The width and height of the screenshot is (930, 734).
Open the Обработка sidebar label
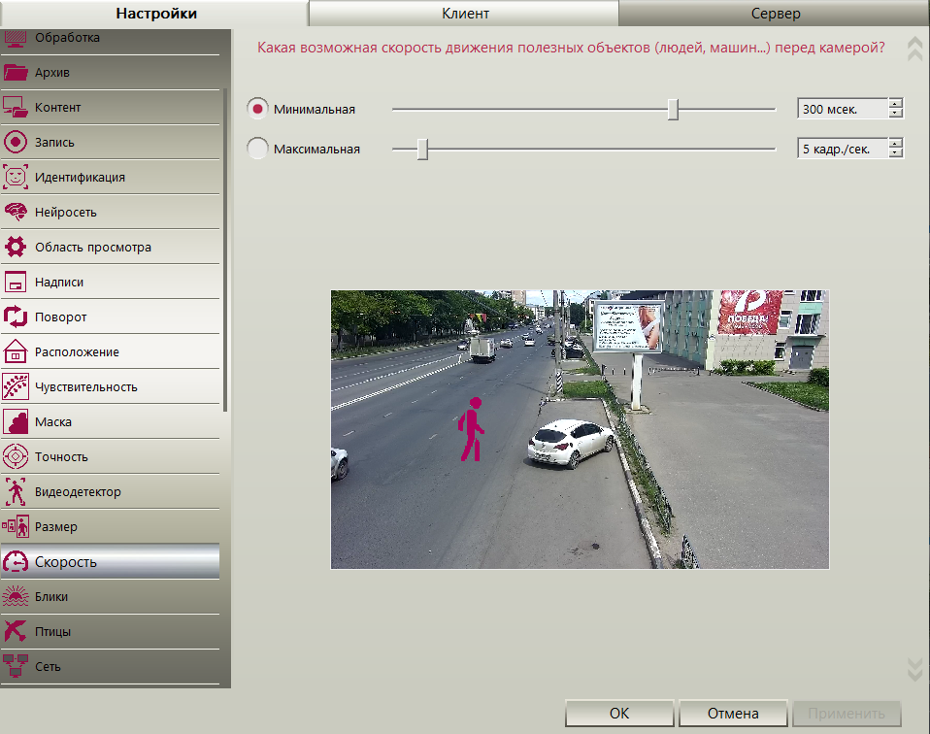click(x=67, y=38)
